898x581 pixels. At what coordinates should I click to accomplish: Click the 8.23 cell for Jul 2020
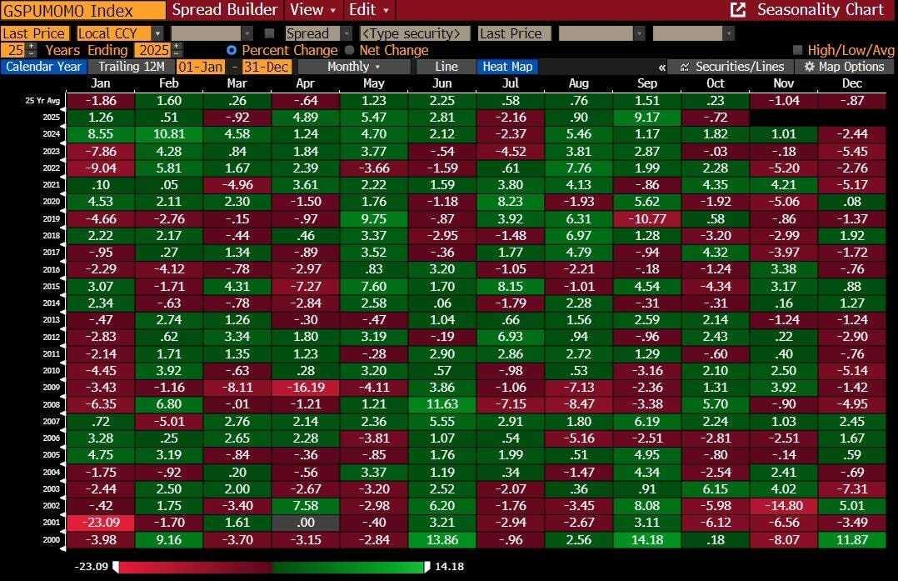tap(510, 202)
